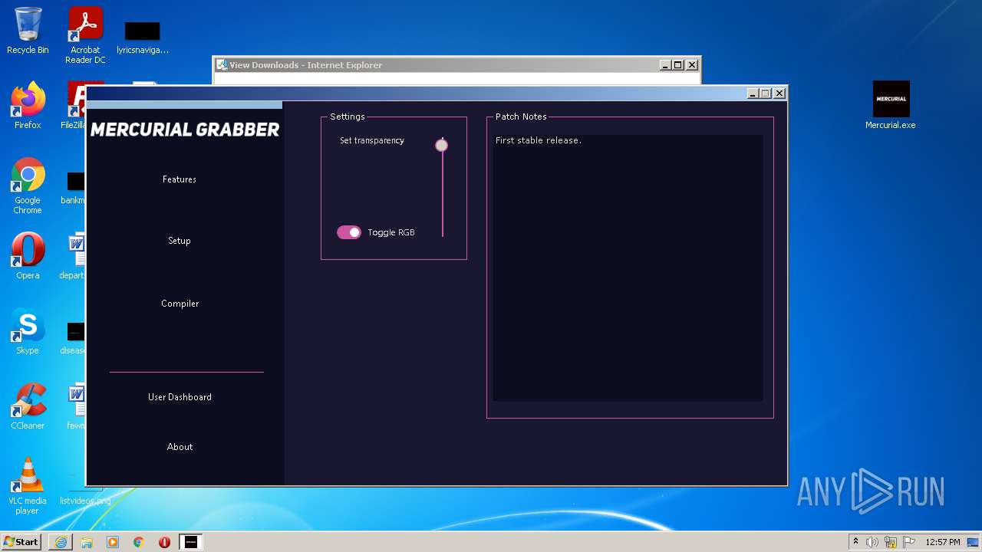The image size is (982, 552).
Task: Select the Skype desktop shortcut
Action: tap(28, 331)
